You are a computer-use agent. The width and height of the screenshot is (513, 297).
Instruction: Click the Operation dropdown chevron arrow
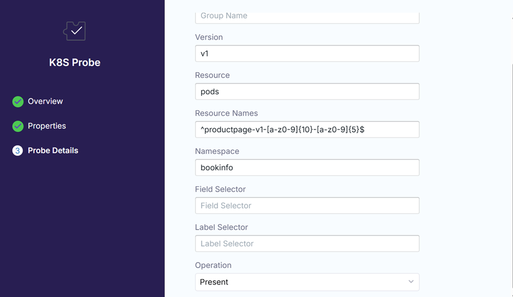tap(411, 282)
